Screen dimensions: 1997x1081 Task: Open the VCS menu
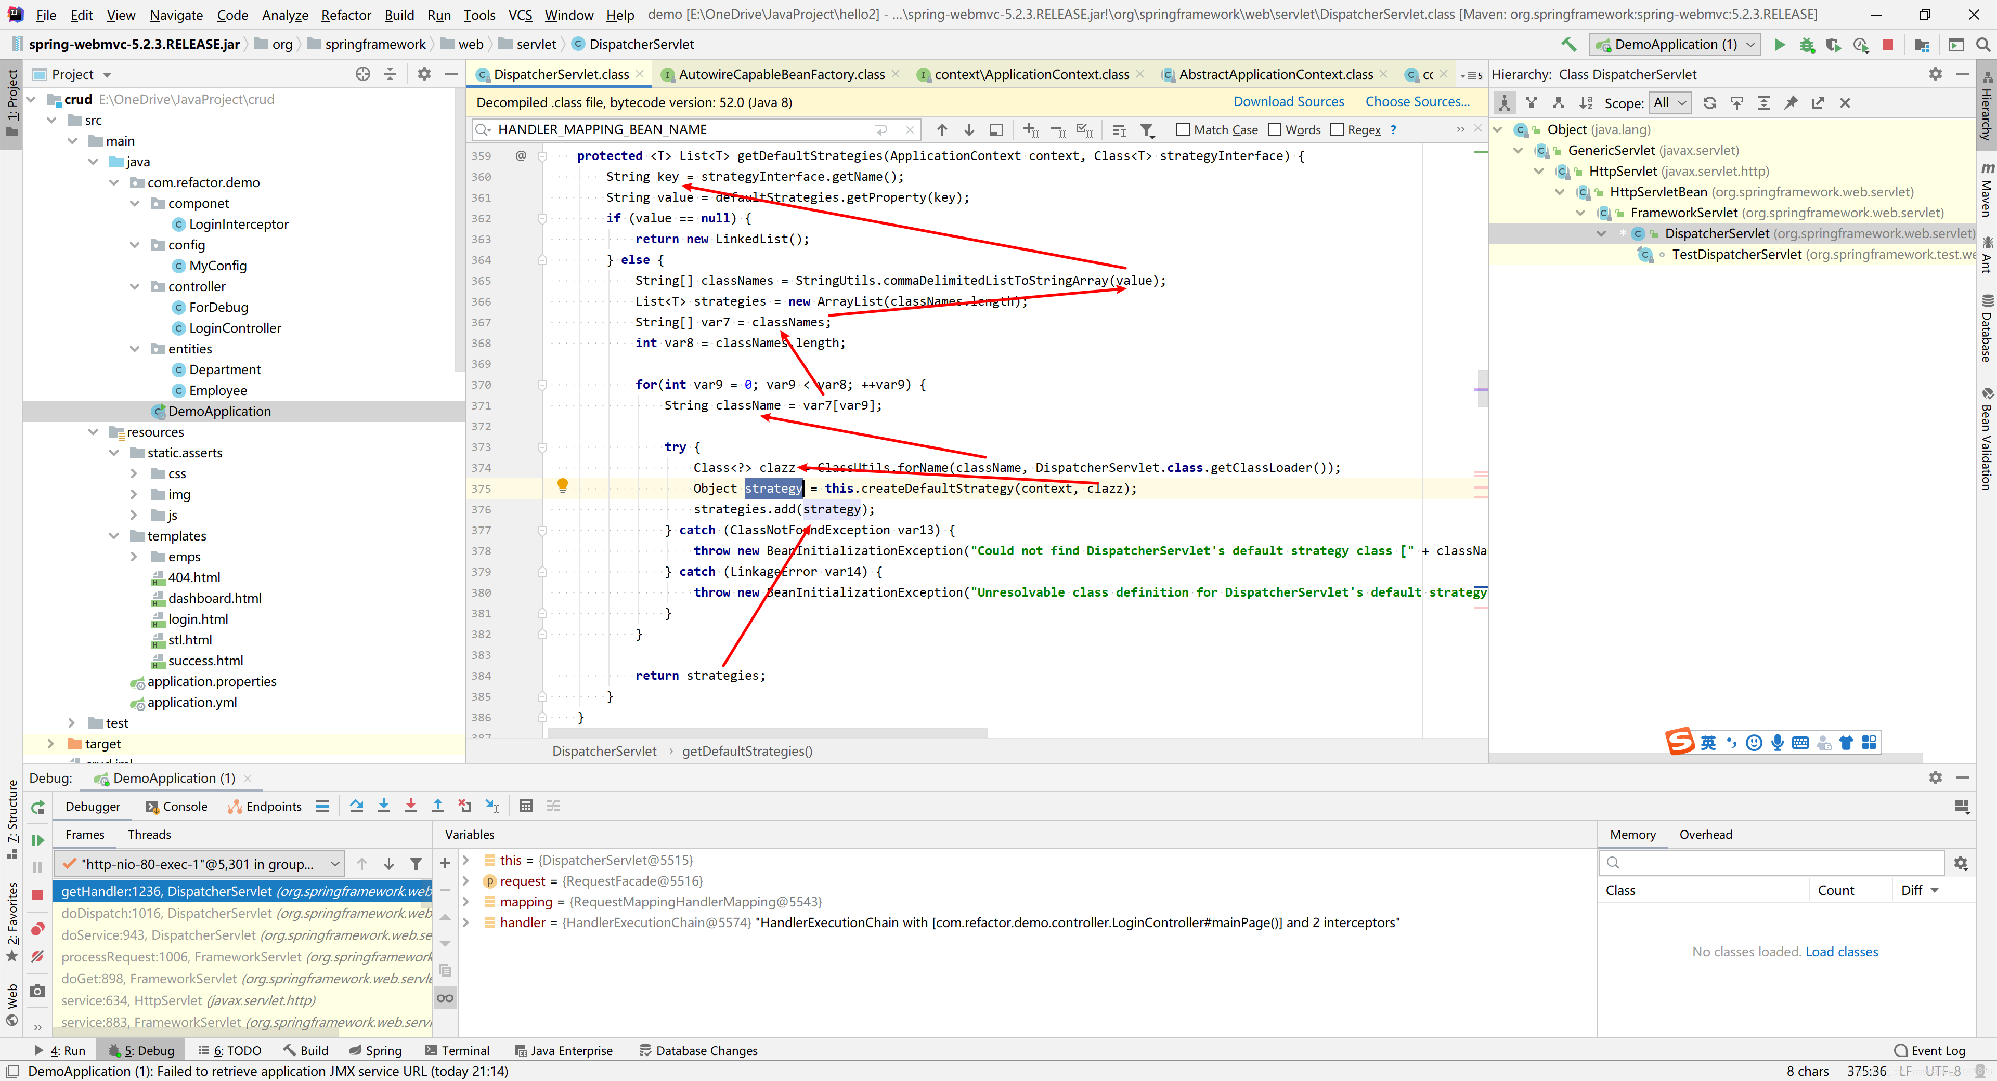coord(520,14)
